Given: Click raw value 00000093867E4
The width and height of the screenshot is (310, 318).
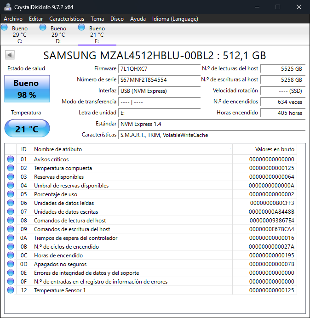Looking at the screenshot, I should [x=272, y=221].
